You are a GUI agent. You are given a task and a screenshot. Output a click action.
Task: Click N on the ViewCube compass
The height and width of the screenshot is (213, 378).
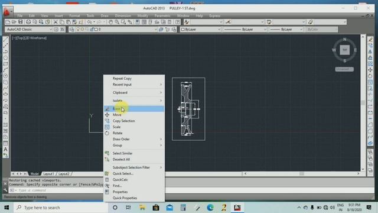(345, 40)
